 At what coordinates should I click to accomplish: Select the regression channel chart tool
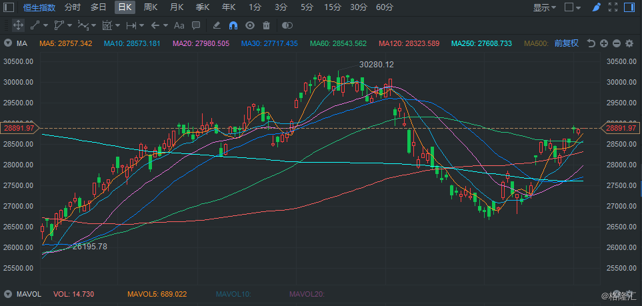pyautogui.click(x=107, y=25)
